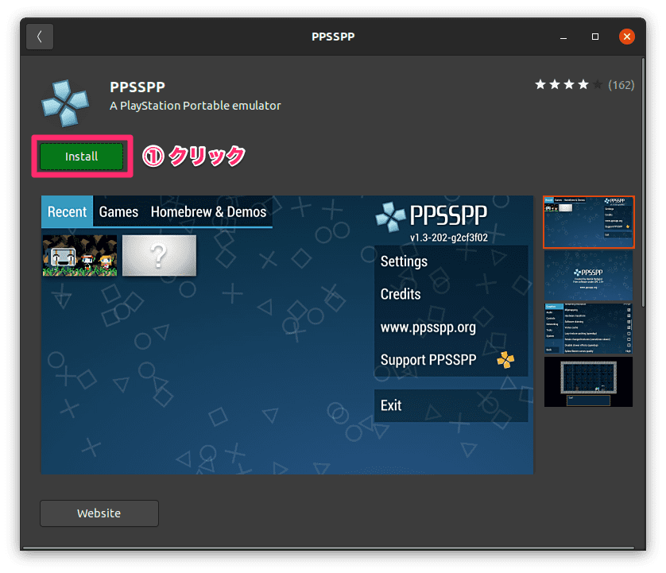
Task: Maximize the PPSSPP window
Action: point(595,37)
